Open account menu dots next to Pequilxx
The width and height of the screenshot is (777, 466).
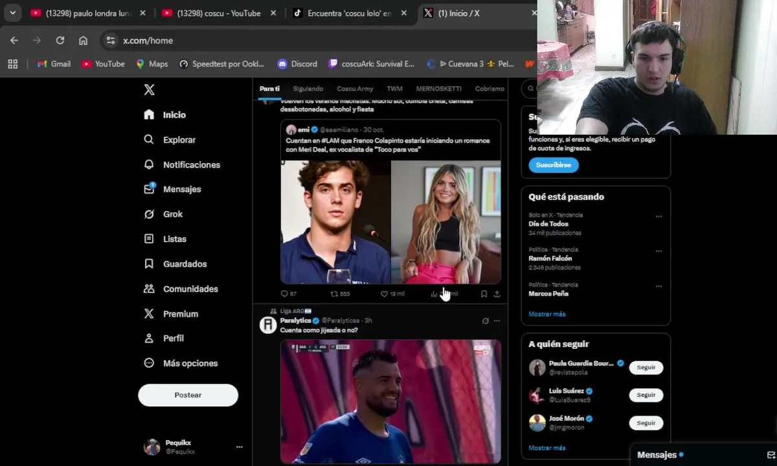click(x=240, y=447)
